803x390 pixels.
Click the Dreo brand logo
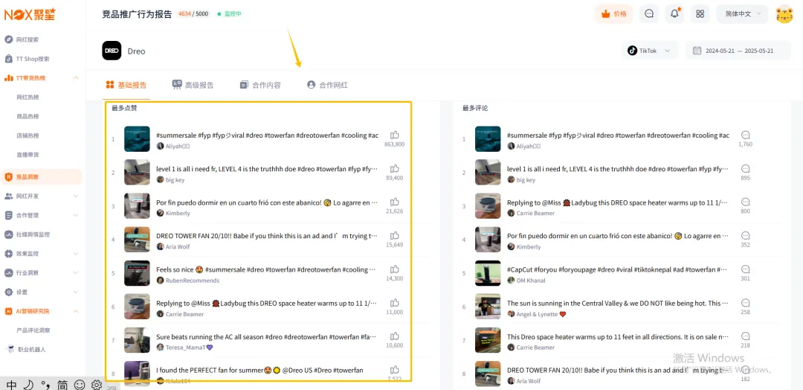tap(112, 51)
